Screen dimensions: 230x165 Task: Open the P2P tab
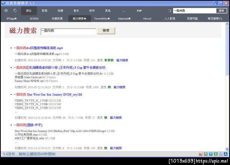pyautogui.click(x=139, y=11)
